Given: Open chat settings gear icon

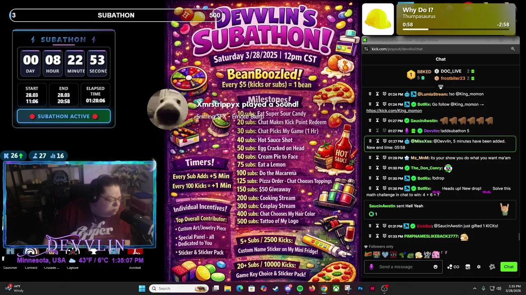Looking at the screenshot, I should pos(479,267).
